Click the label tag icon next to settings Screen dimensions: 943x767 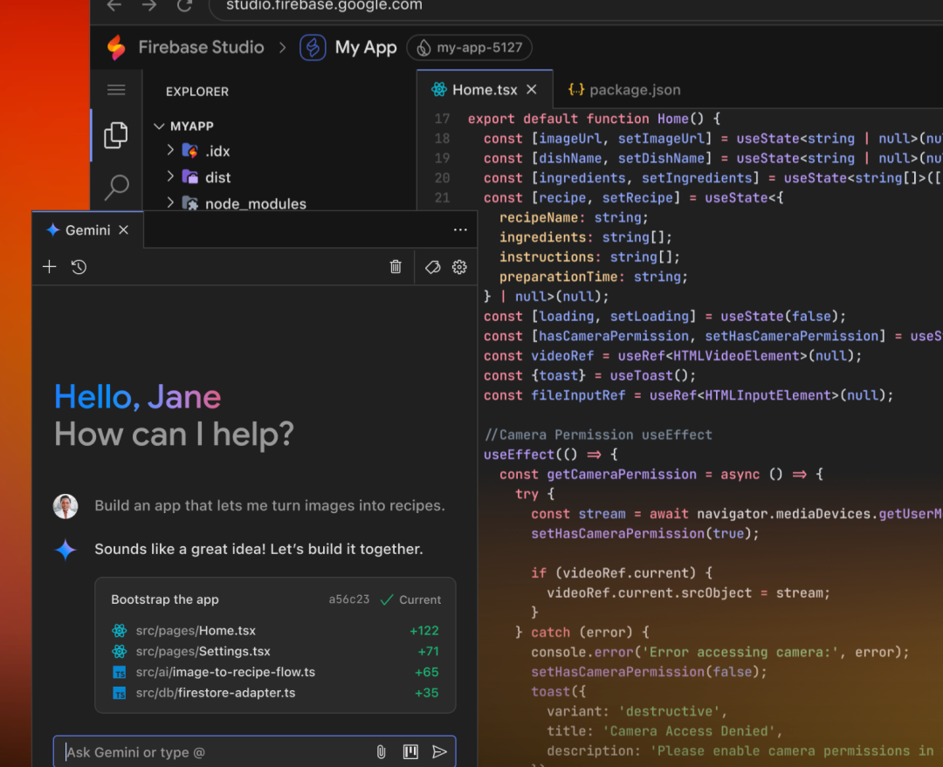432,267
